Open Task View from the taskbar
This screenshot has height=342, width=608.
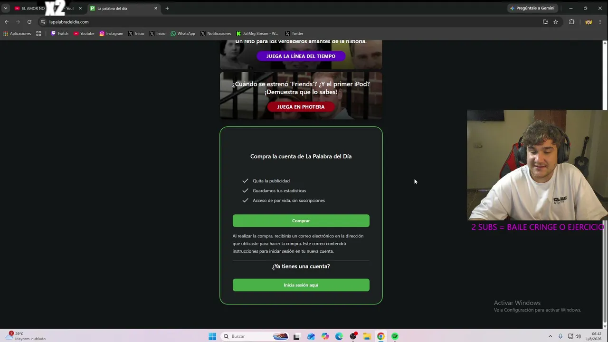click(x=296, y=336)
